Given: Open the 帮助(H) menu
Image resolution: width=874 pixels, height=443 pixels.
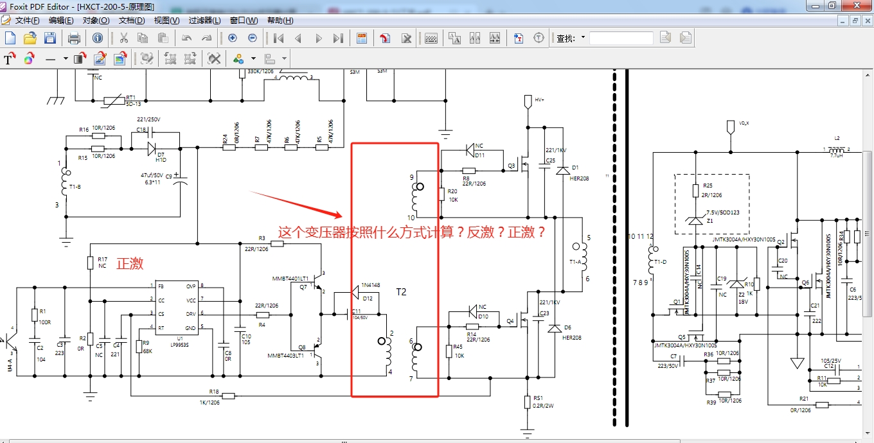Looking at the screenshot, I should (280, 21).
